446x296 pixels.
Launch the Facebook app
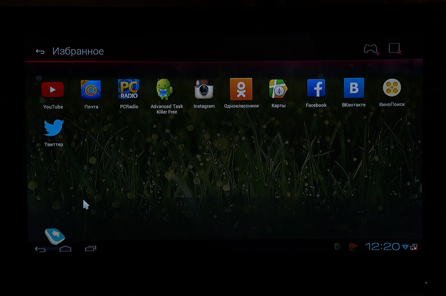point(316,88)
